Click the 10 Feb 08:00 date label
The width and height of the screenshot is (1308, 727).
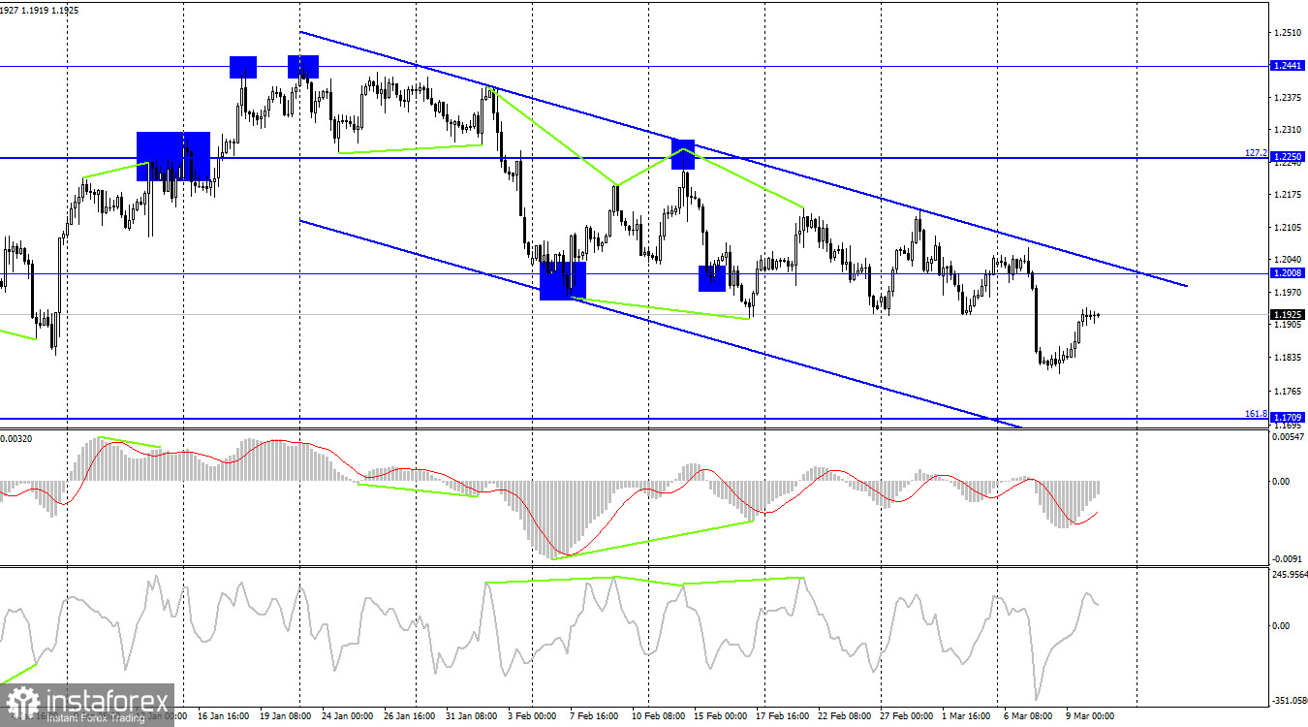(657, 717)
